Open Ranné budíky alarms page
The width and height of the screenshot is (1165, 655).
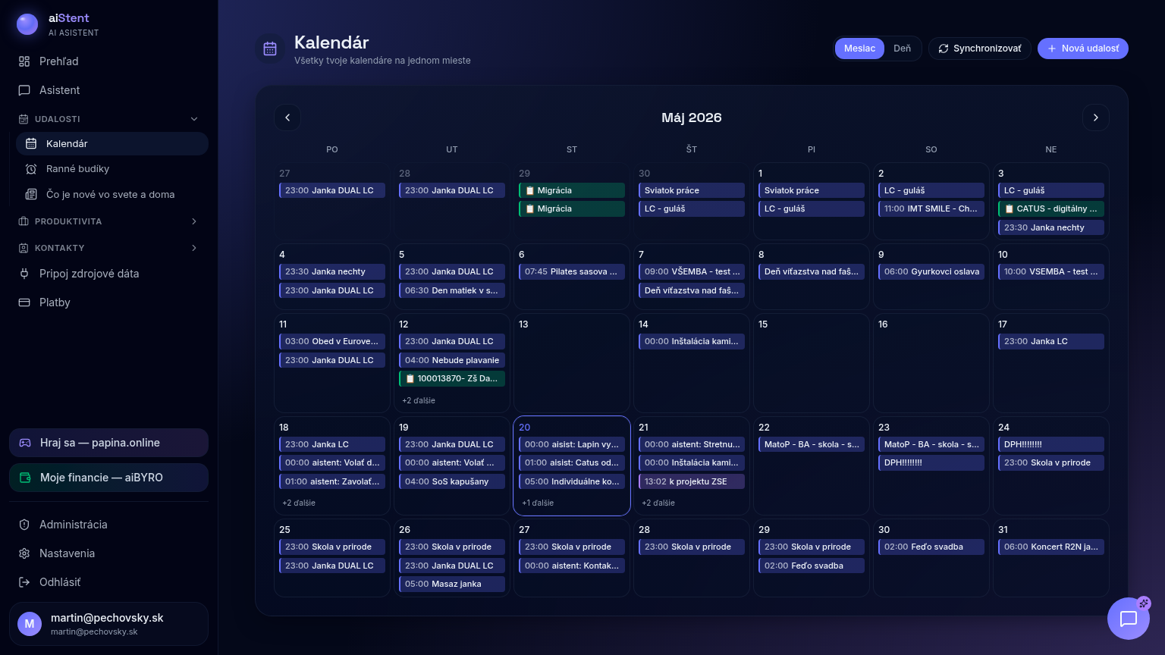[111, 169]
